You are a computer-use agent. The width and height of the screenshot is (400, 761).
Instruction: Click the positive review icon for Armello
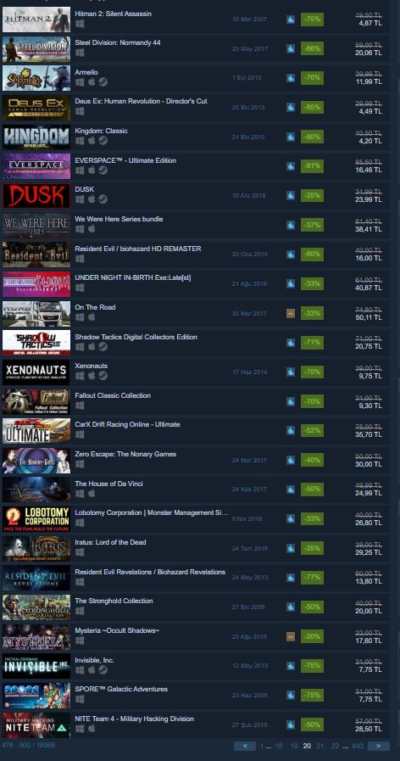click(x=291, y=78)
